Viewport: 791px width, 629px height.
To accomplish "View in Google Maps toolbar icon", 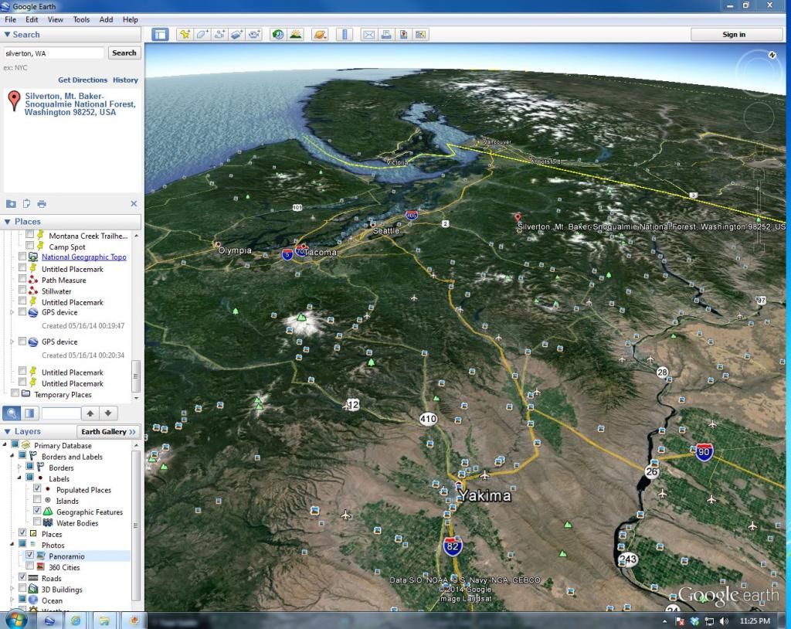I will [x=420, y=34].
